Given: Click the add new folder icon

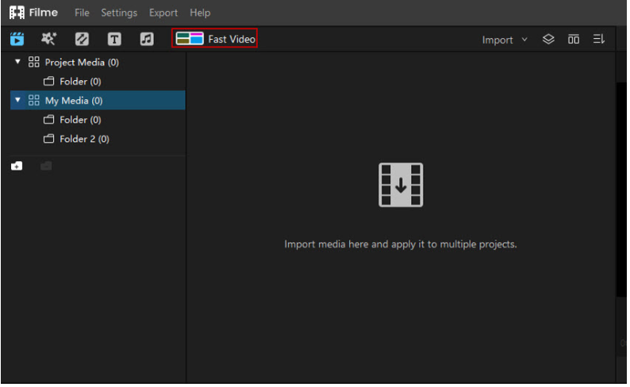Looking at the screenshot, I should (17, 166).
